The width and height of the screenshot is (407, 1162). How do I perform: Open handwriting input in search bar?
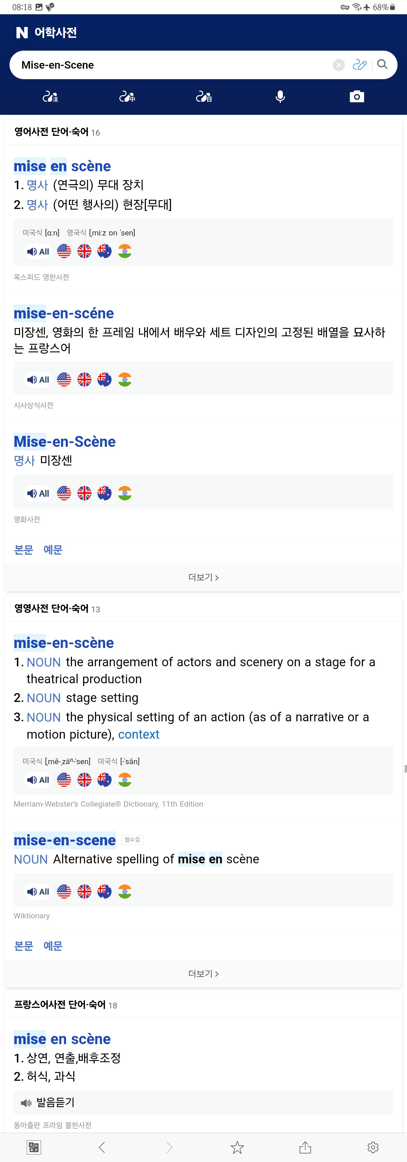pyautogui.click(x=359, y=65)
